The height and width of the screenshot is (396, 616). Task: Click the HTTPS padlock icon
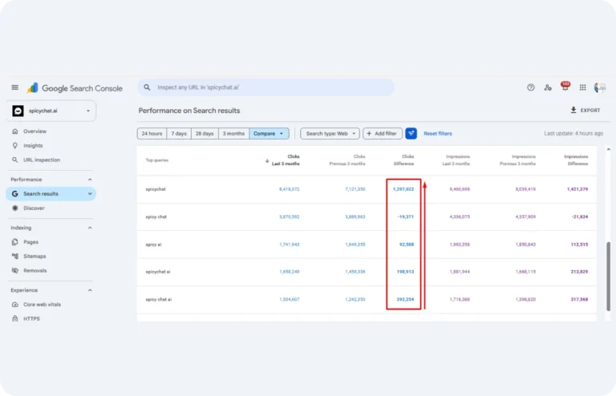(15, 318)
